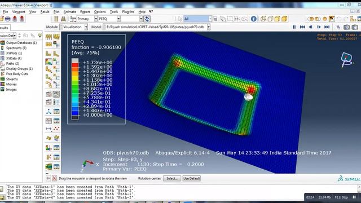Viewport: 361px width, 203px height.
Task: Open the Viewport menu
Action: point(19,12)
